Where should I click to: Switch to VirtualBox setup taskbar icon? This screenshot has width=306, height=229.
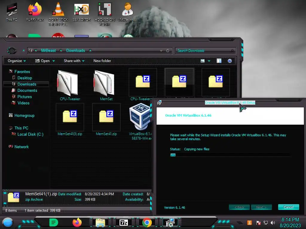click(x=170, y=222)
